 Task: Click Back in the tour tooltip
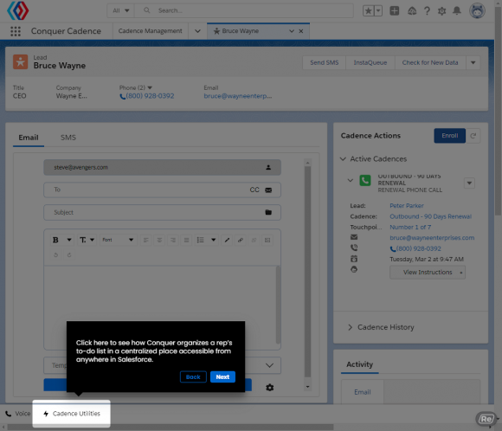click(193, 376)
